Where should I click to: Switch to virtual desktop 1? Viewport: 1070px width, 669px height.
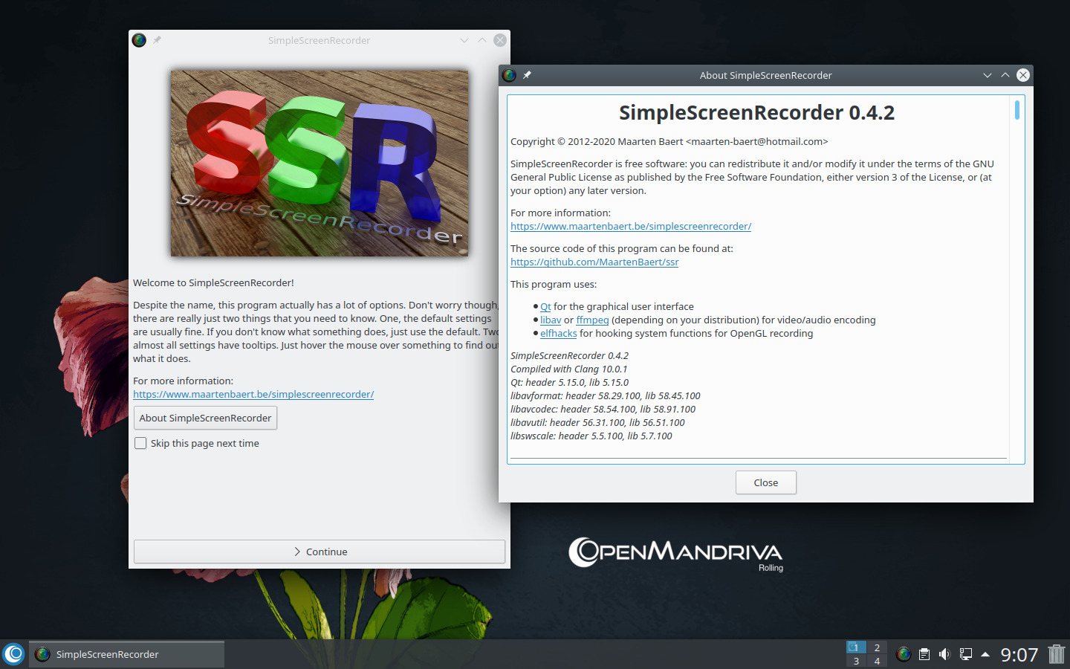[x=856, y=647]
